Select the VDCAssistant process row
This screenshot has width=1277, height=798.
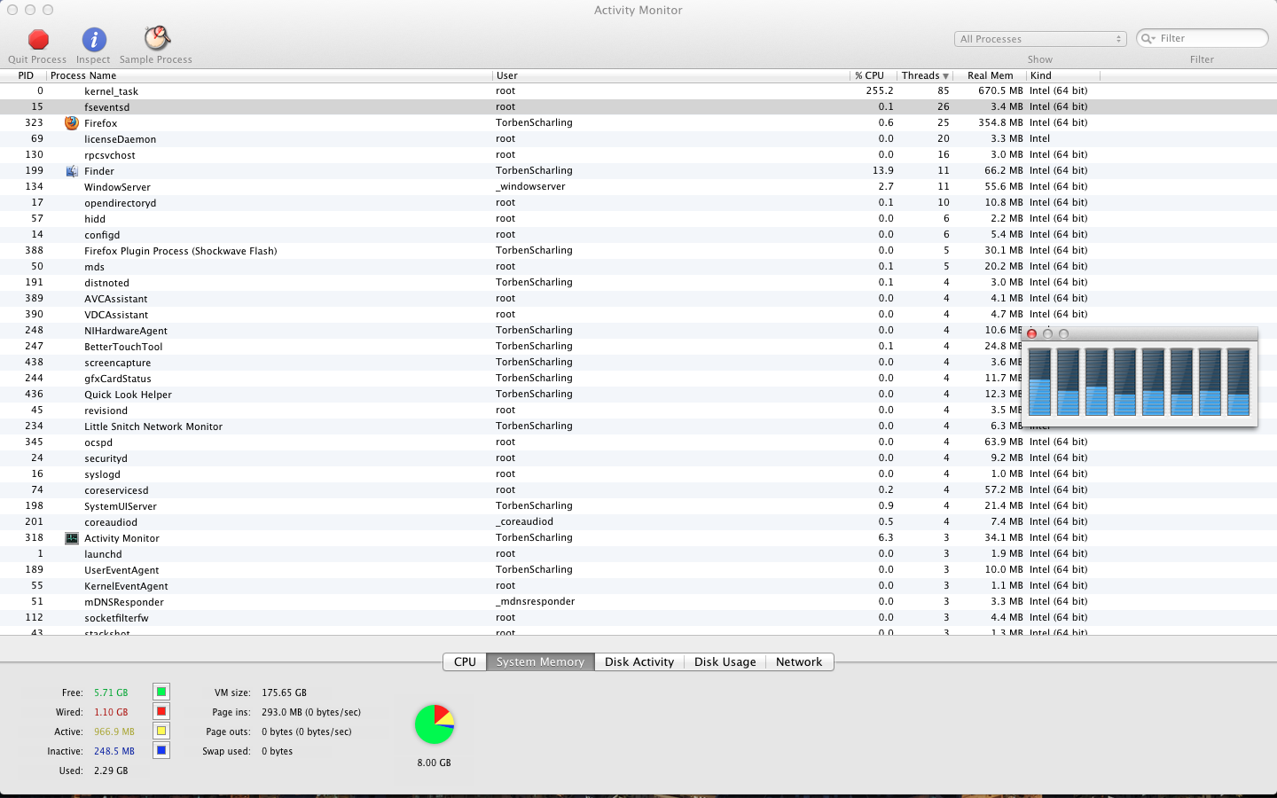click(x=638, y=314)
